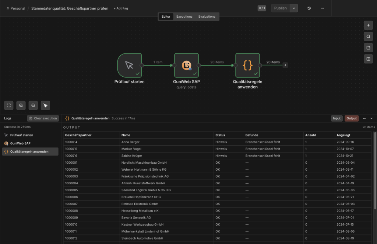Click the workflow name Stammdatenqualität title
377x244 pixels.
click(x=70, y=8)
